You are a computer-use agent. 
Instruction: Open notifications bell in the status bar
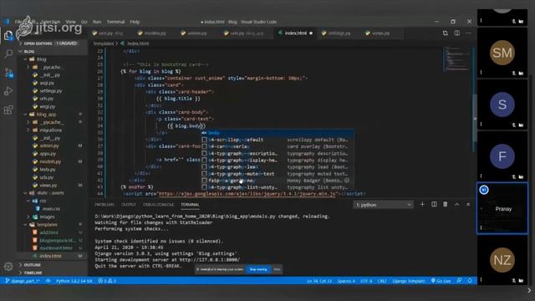[x=470, y=281]
